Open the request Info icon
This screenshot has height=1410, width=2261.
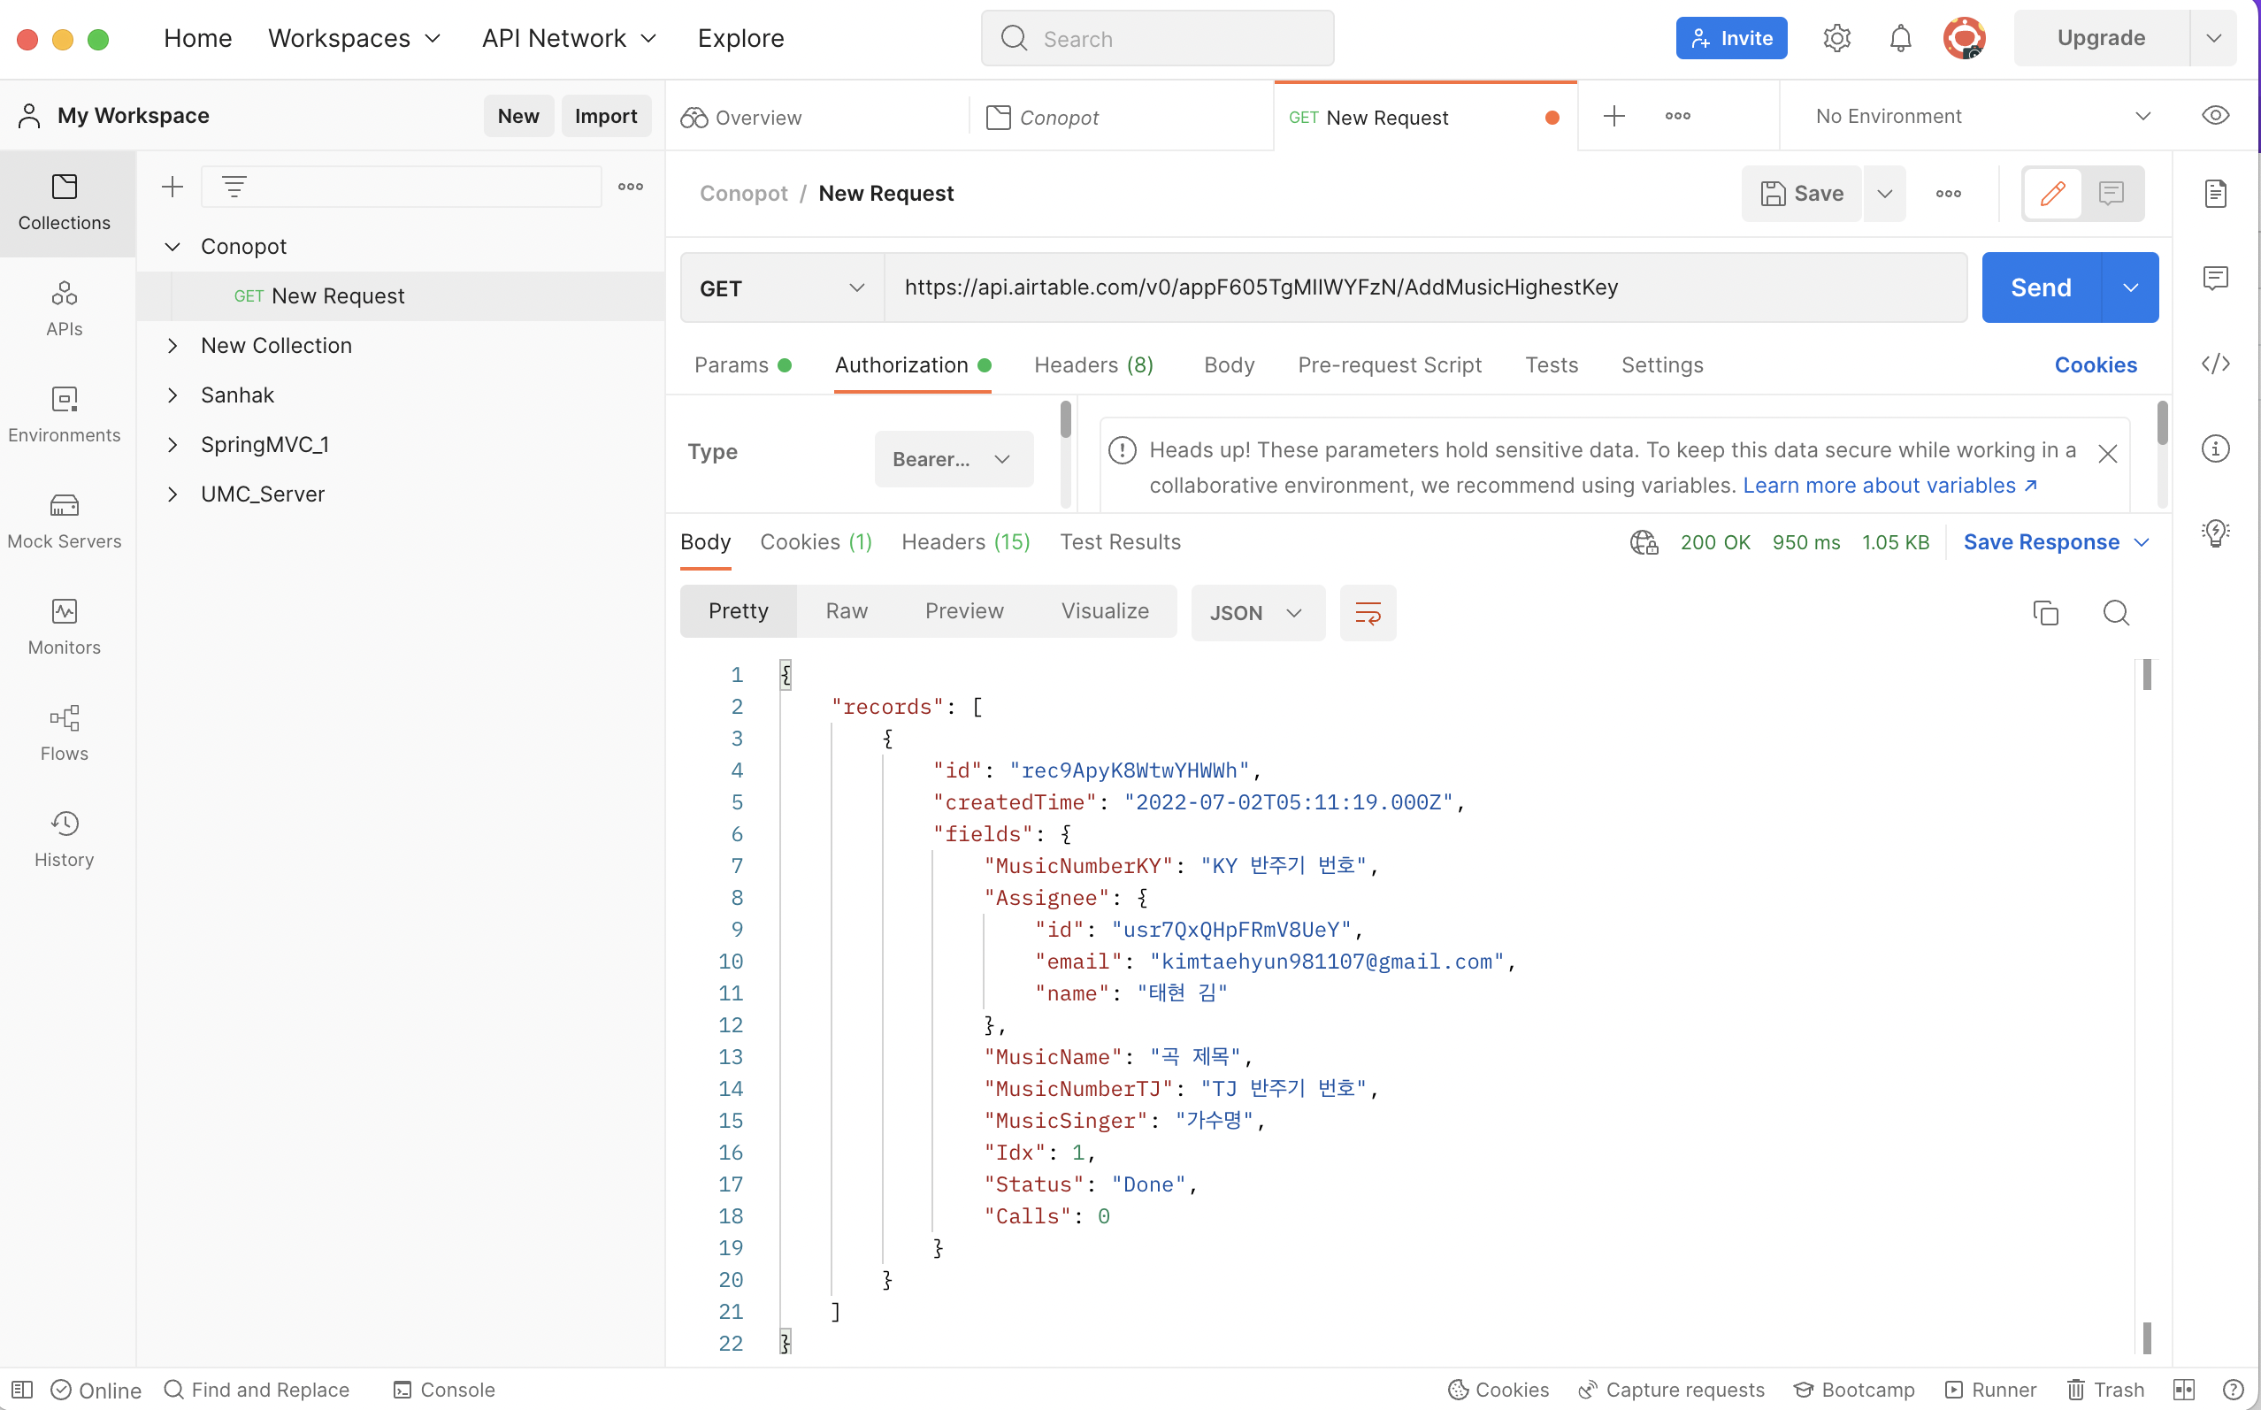point(2215,448)
